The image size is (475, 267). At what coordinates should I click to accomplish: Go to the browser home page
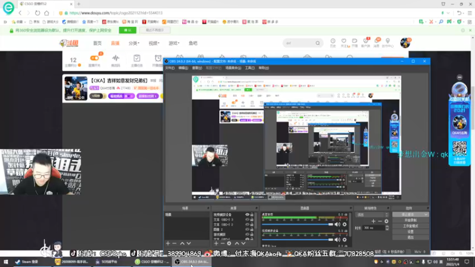pyautogui.click(x=47, y=13)
